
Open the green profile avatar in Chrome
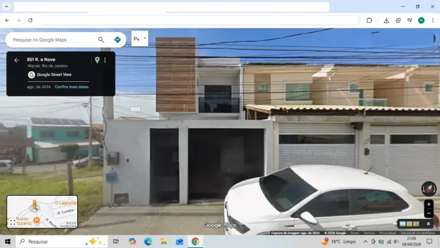421,20
